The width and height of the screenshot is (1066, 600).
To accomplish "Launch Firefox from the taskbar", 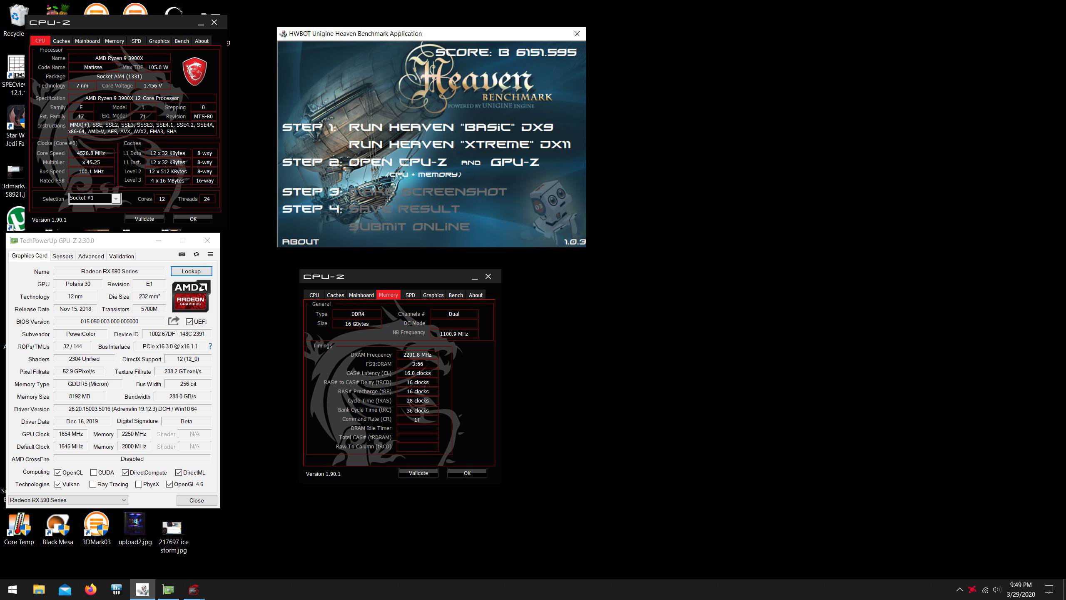I will click(91, 590).
